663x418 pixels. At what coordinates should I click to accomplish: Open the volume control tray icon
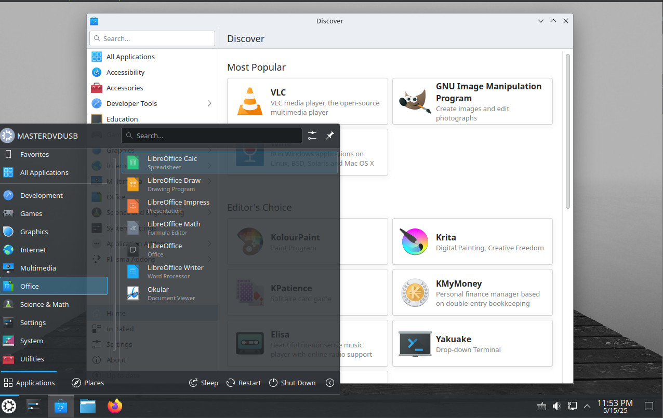[x=556, y=406]
